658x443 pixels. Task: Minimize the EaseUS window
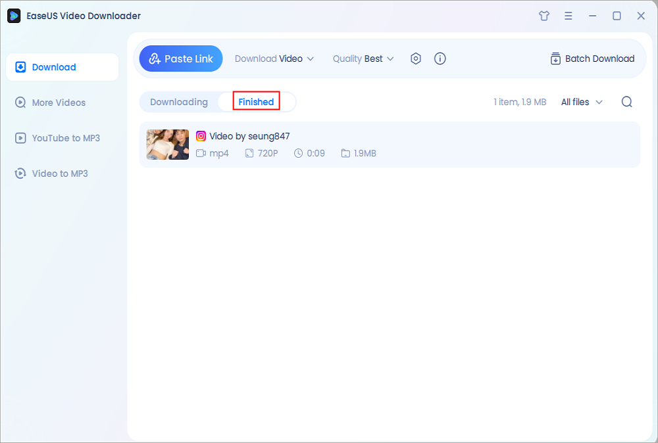coord(593,16)
